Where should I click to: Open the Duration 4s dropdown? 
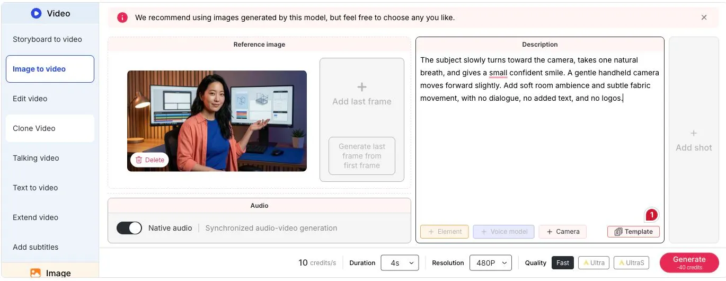click(x=400, y=262)
